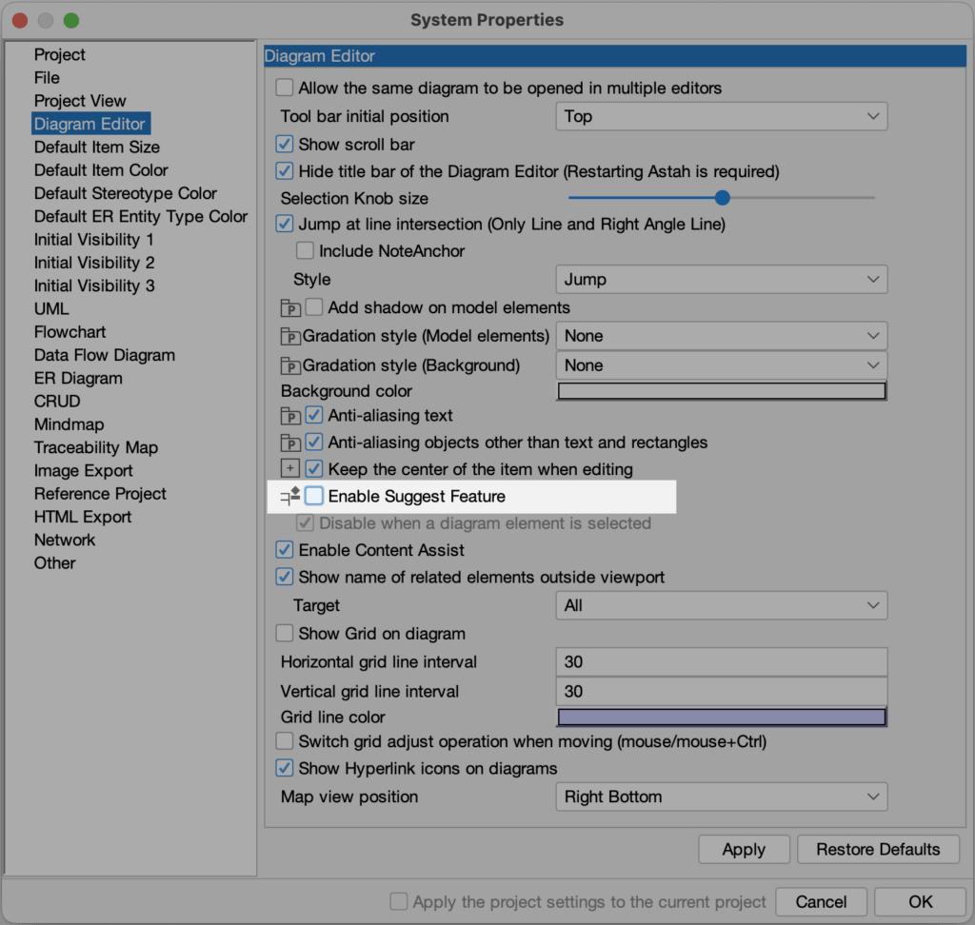Click the P icon next to Gradation style (Model elements)
The width and height of the screenshot is (975, 925).
(290, 336)
